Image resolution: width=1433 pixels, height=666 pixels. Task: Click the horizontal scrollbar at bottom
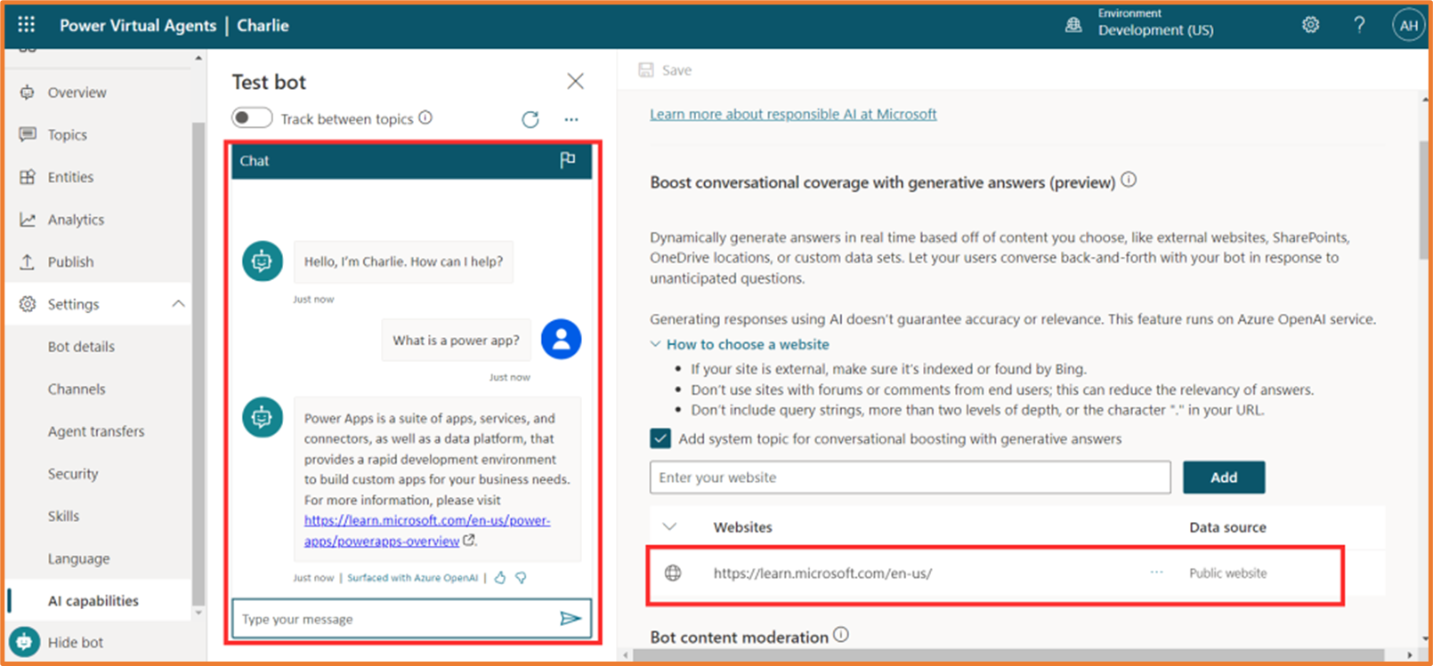(x=1015, y=655)
